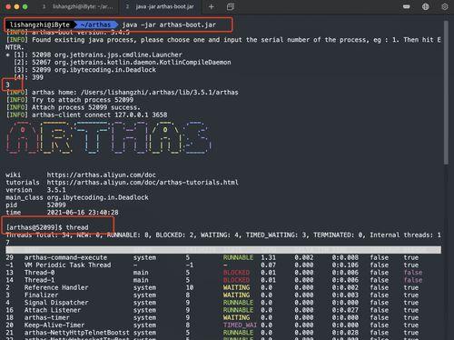
Task: Switch to tab 1 lishangzhi@iByte
Action: pyautogui.click(x=79, y=6)
